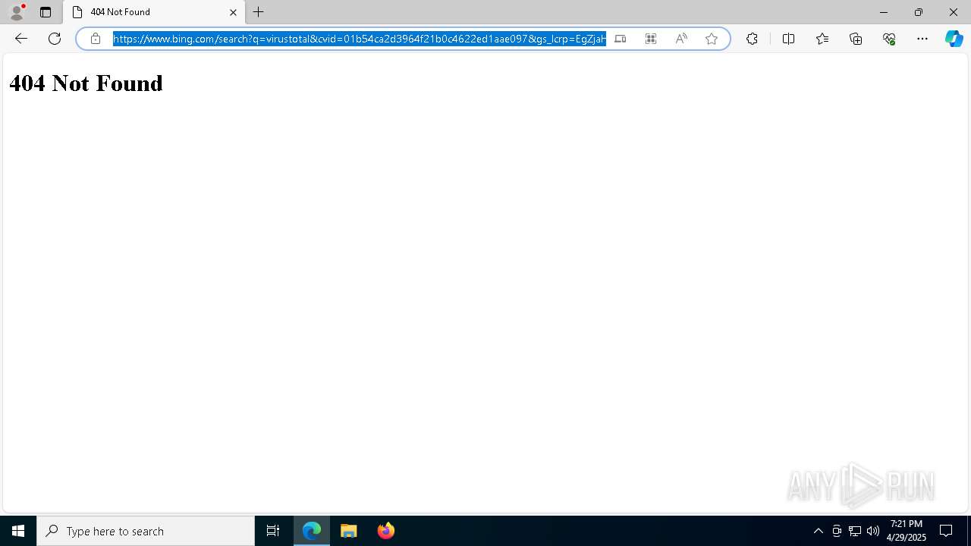
Task: Open the Extensions puzzle icon
Action: coord(752,39)
